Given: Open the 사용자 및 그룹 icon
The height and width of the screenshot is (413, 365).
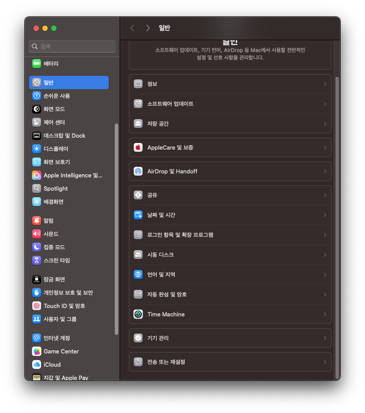Looking at the screenshot, I should pyautogui.click(x=37, y=319).
